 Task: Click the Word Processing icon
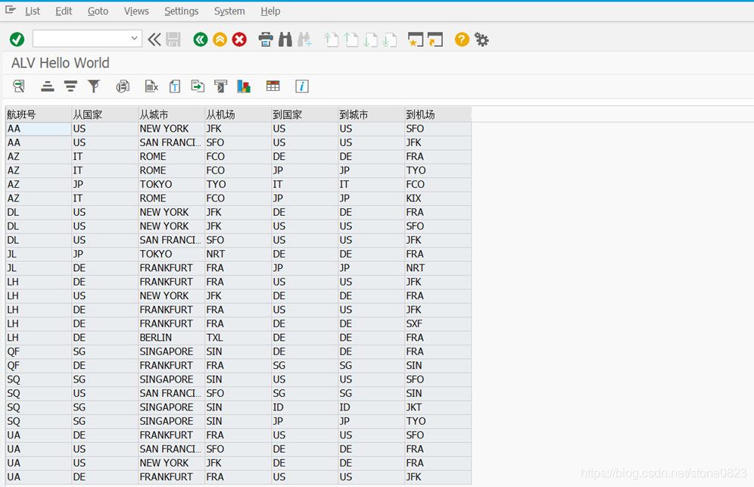[175, 86]
